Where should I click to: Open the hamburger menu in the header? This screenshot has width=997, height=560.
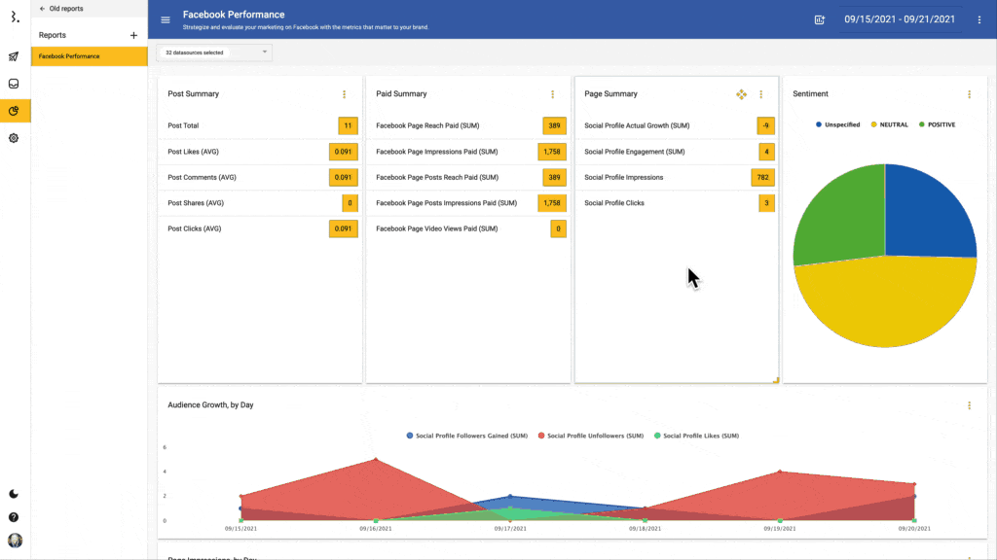[x=166, y=19]
